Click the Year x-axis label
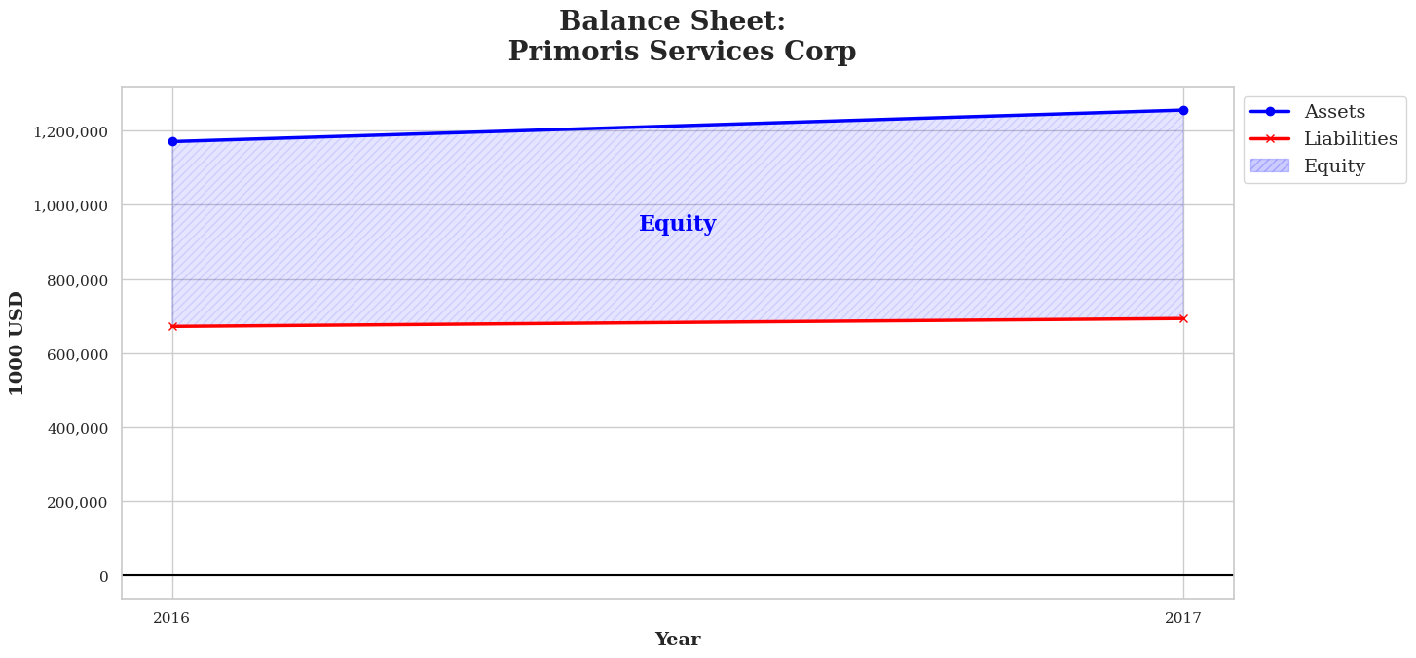1416x658 pixels. (677, 640)
